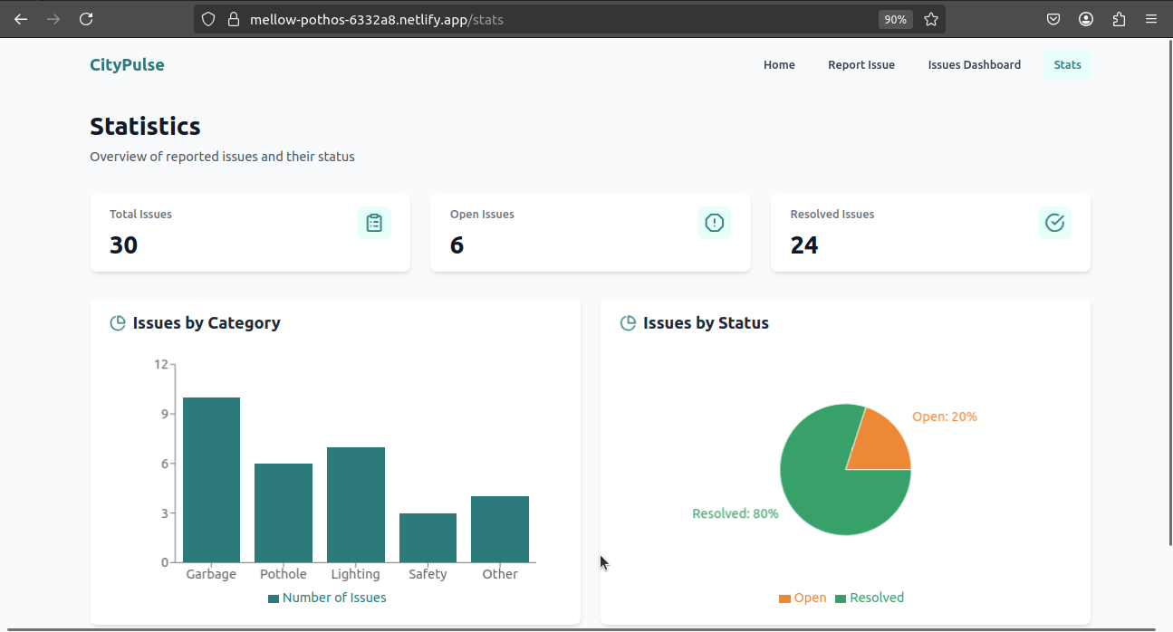
Task: Open the Firefox account icon
Action: tap(1086, 19)
